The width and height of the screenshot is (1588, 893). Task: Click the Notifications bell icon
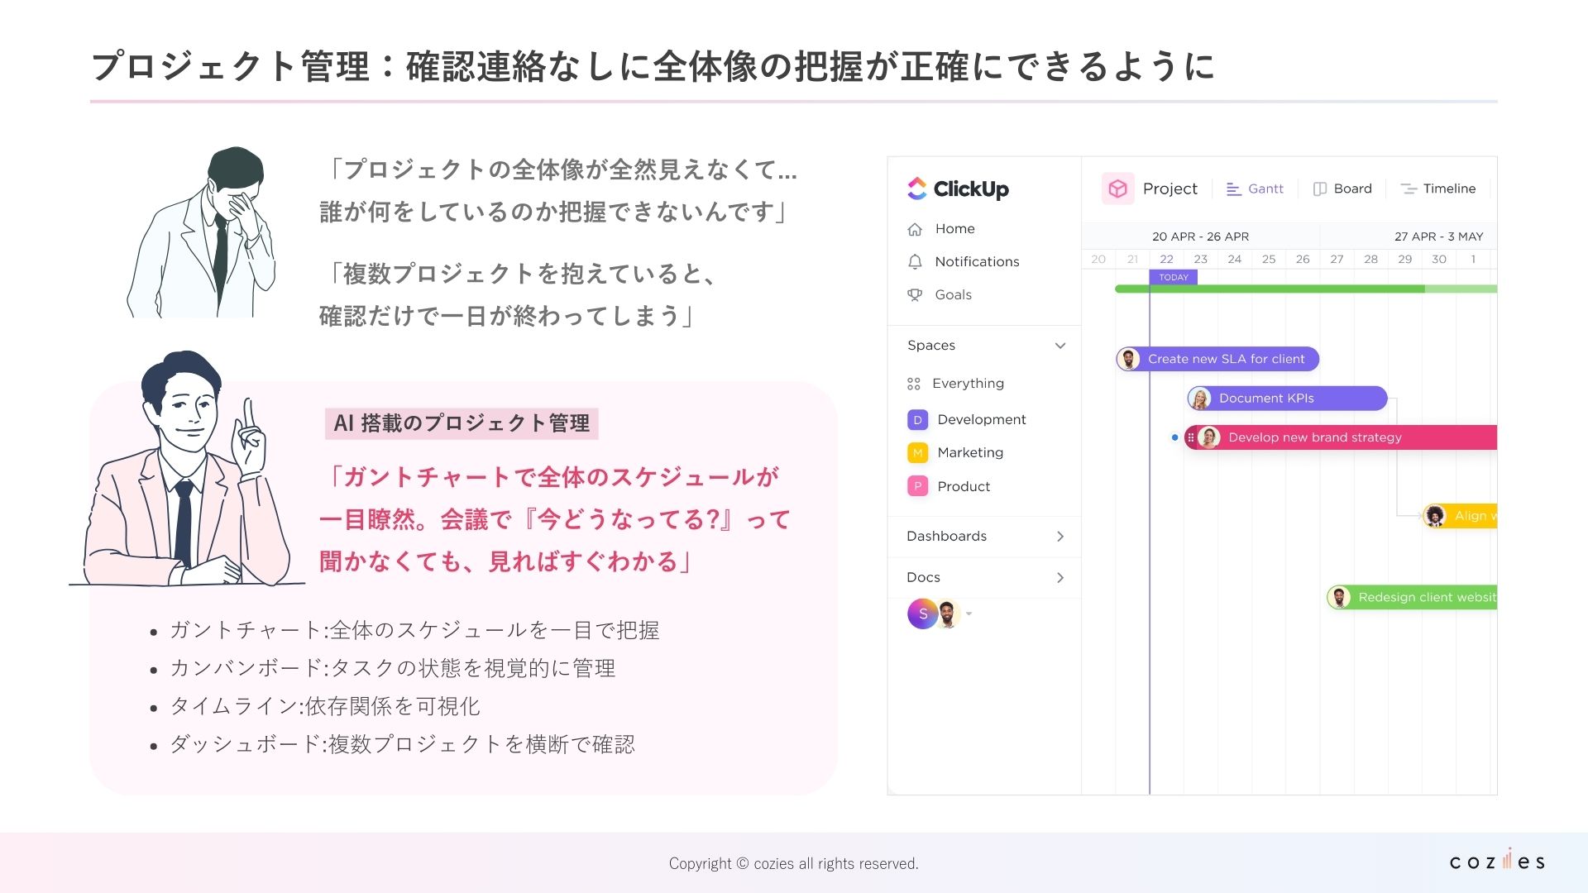click(x=915, y=262)
